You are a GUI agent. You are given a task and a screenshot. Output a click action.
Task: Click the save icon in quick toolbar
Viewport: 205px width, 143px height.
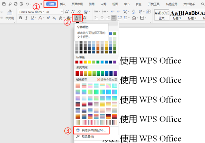pos(4,4)
